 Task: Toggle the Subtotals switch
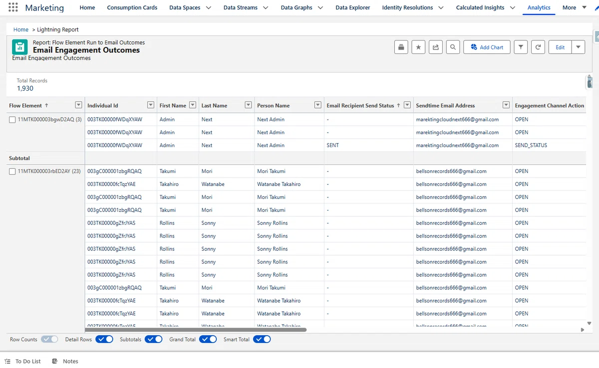(x=154, y=339)
